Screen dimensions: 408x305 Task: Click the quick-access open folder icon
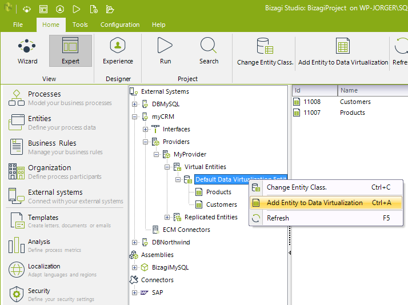[x=110, y=10]
